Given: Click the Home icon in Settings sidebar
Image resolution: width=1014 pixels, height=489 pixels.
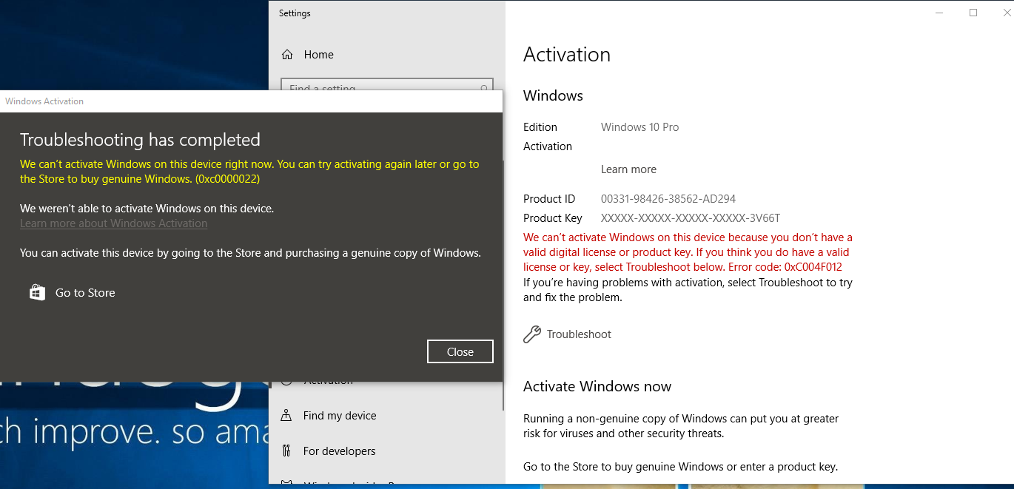Looking at the screenshot, I should point(287,55).
